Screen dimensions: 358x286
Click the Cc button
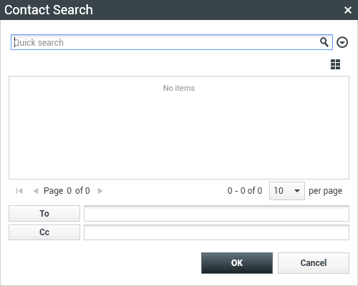pos(44,232)
